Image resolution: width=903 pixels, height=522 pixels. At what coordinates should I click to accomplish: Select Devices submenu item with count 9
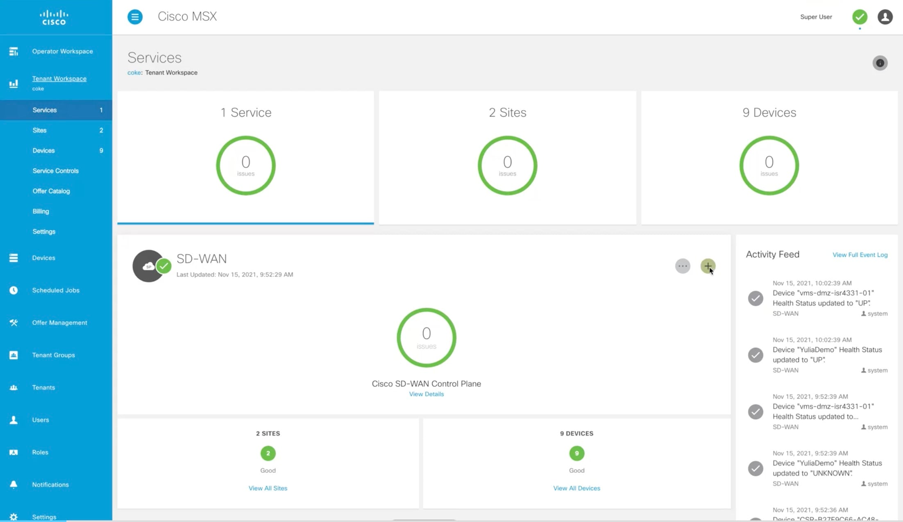[x=56, y=150]
